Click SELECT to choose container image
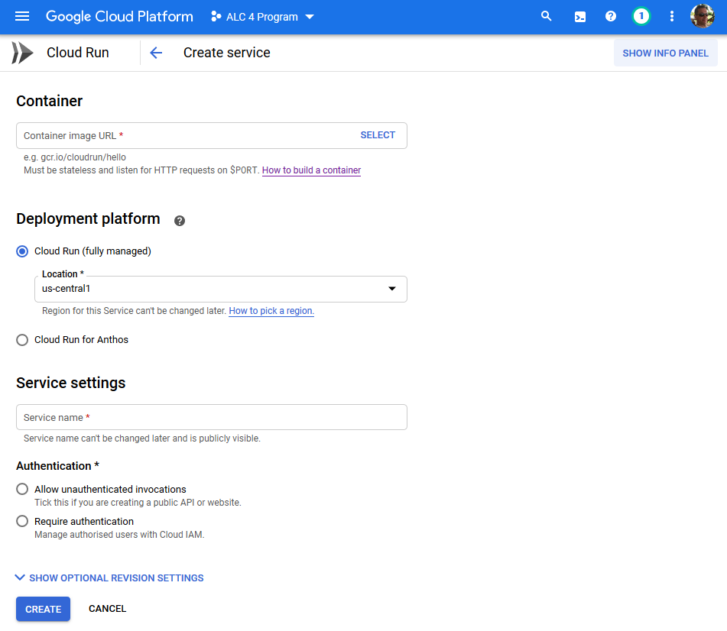 [x=378, y=135]
